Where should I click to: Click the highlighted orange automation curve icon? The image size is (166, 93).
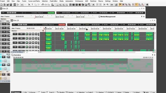tap(120, 5)
